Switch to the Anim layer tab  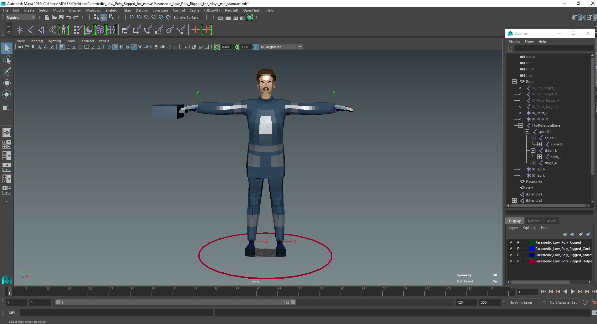click(x=551, y=221)
